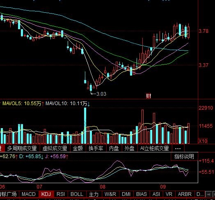This screenshot has width=215, height=200.
Task: Click the 3.03 low price marker
Action: coord(101,94)
